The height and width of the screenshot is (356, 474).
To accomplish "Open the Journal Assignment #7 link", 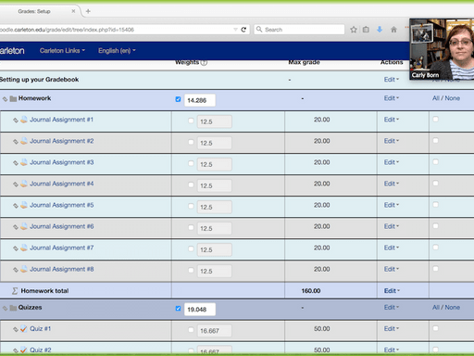I will [62, 248].
